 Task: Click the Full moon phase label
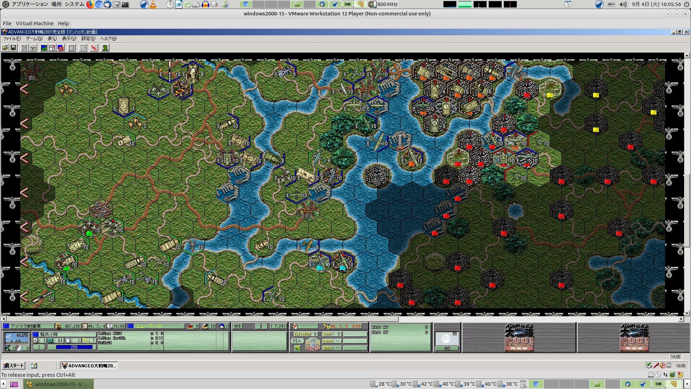coord(447,348)
